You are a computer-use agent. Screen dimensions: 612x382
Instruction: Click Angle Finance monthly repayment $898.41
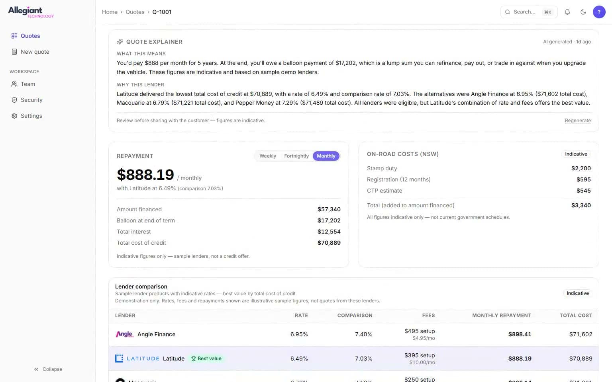coord(520,334)
